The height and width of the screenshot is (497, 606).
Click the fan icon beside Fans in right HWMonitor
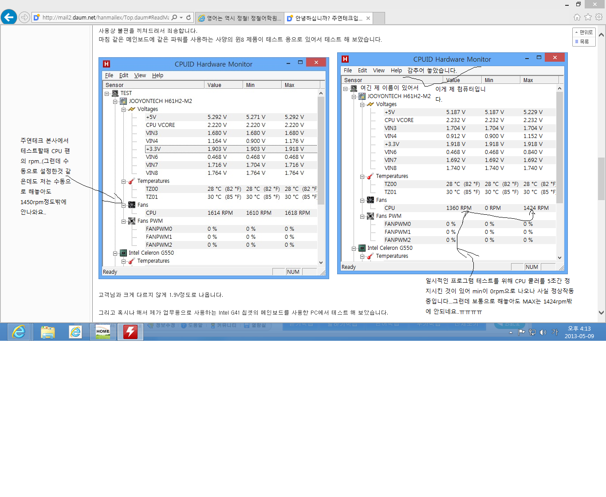click(x=370, y=200)
